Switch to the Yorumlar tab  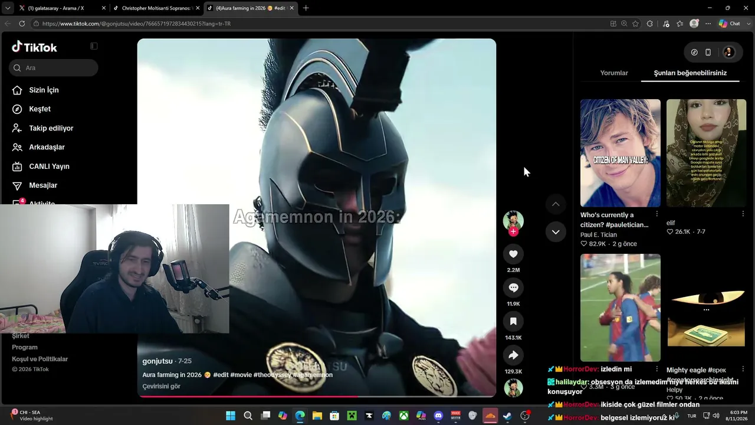click(x=614, y=73)
